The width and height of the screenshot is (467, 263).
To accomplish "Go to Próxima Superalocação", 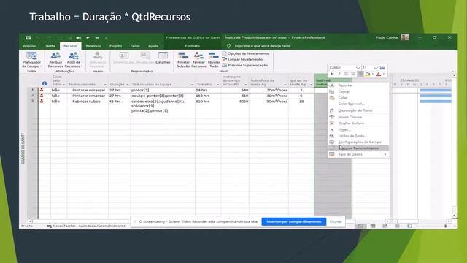I will pos(245,65).
